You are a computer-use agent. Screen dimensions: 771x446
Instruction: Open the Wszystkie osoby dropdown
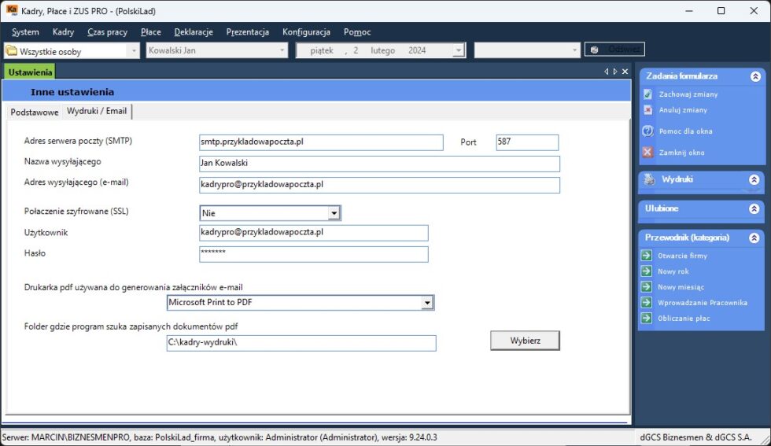click(x=133, y=50)
